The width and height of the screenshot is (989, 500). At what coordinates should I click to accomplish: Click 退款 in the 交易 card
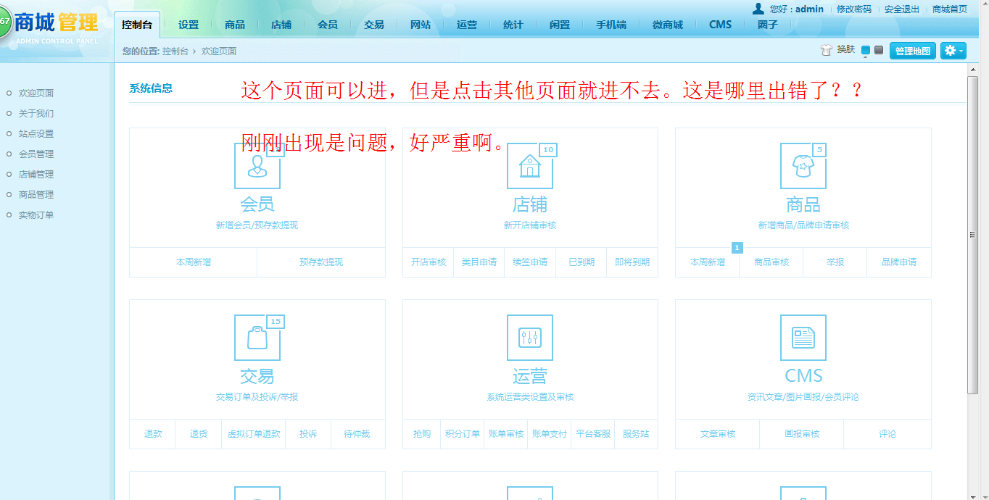(153, 434)
